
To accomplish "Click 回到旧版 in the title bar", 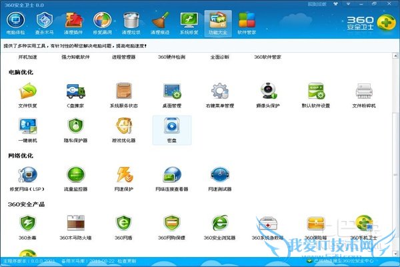I will tap(317, 4).
